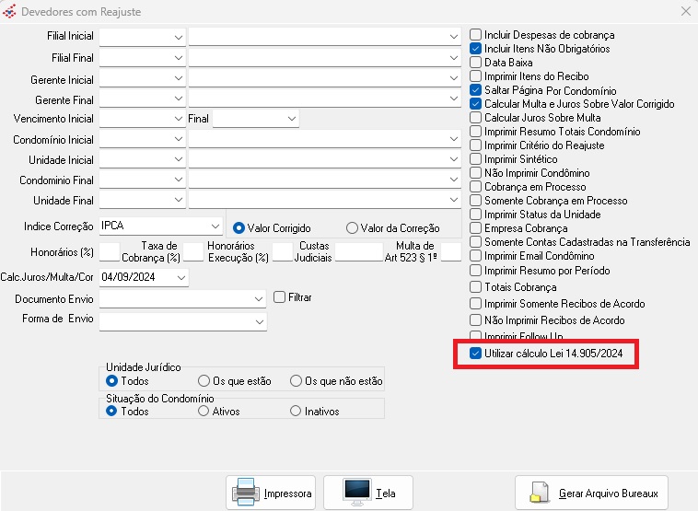Check Incluir Despesas de cobrança option
The width and height of the screenshot is (698, 511).
(x=475, y=34)
